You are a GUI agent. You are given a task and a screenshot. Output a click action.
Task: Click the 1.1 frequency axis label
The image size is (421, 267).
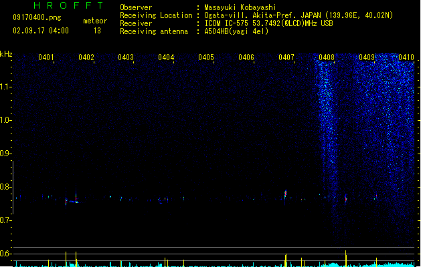tap(5, 87)
